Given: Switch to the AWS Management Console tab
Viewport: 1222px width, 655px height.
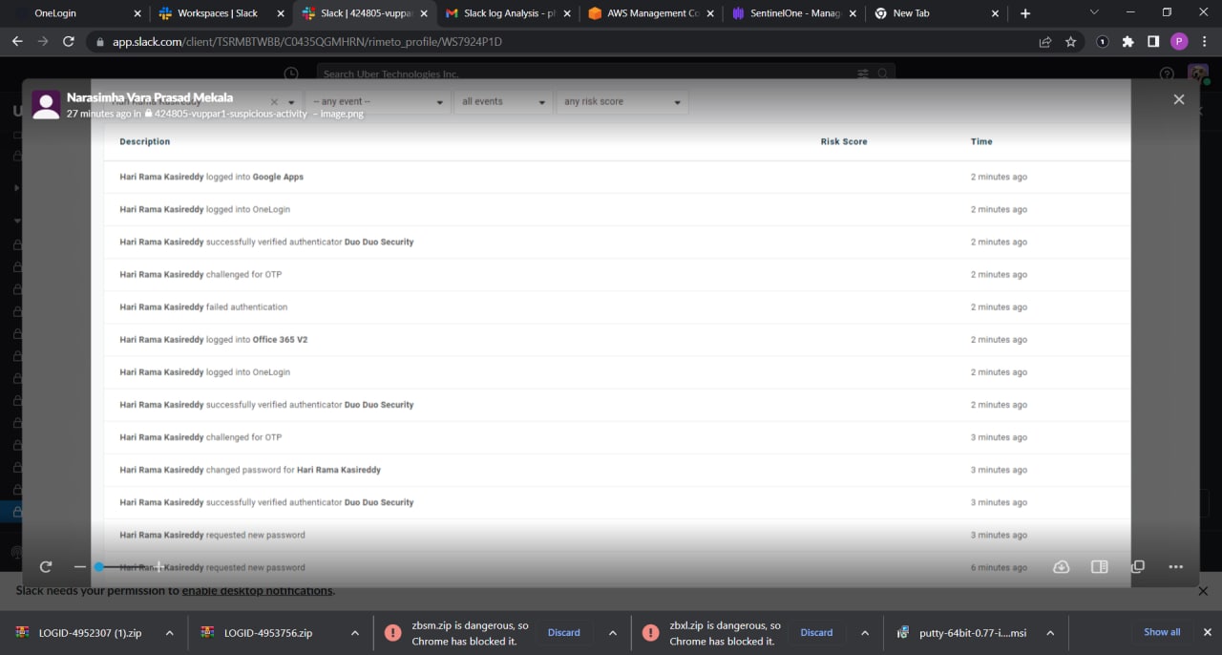Looking at the screenshot, I should (x=650, y=13).
